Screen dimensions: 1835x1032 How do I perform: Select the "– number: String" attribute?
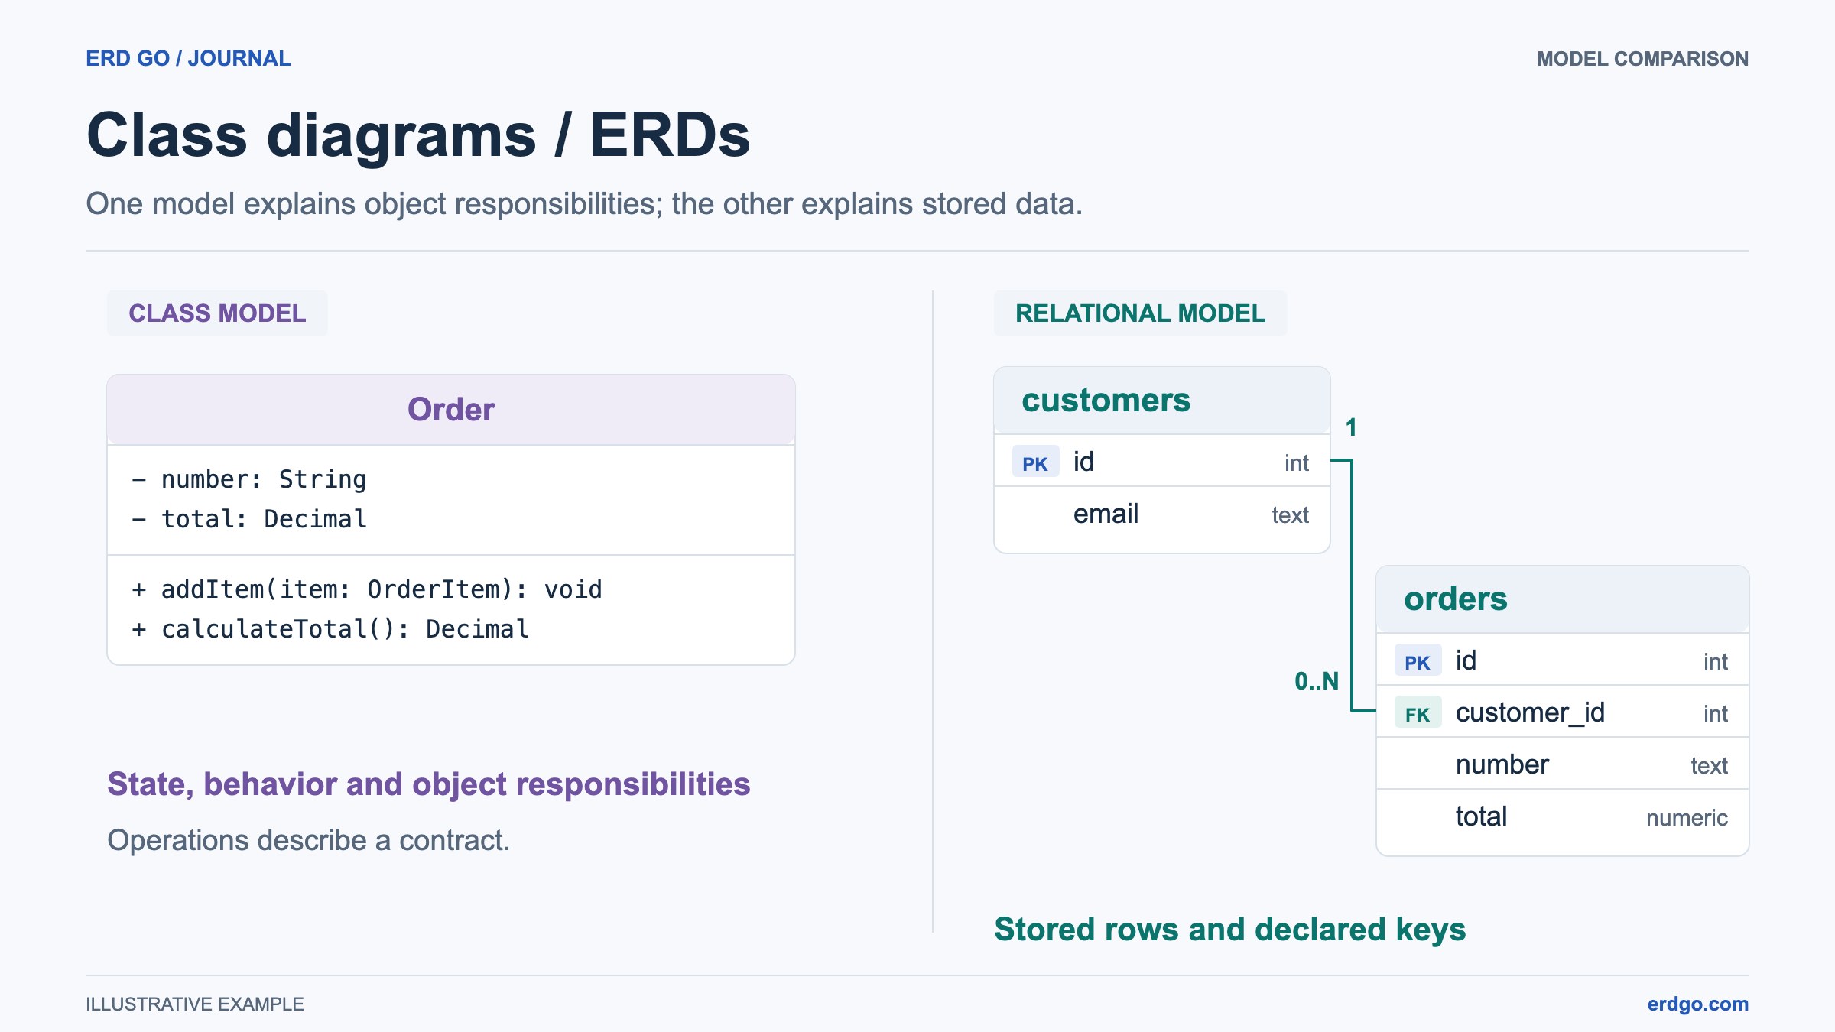tap(249, 479)
